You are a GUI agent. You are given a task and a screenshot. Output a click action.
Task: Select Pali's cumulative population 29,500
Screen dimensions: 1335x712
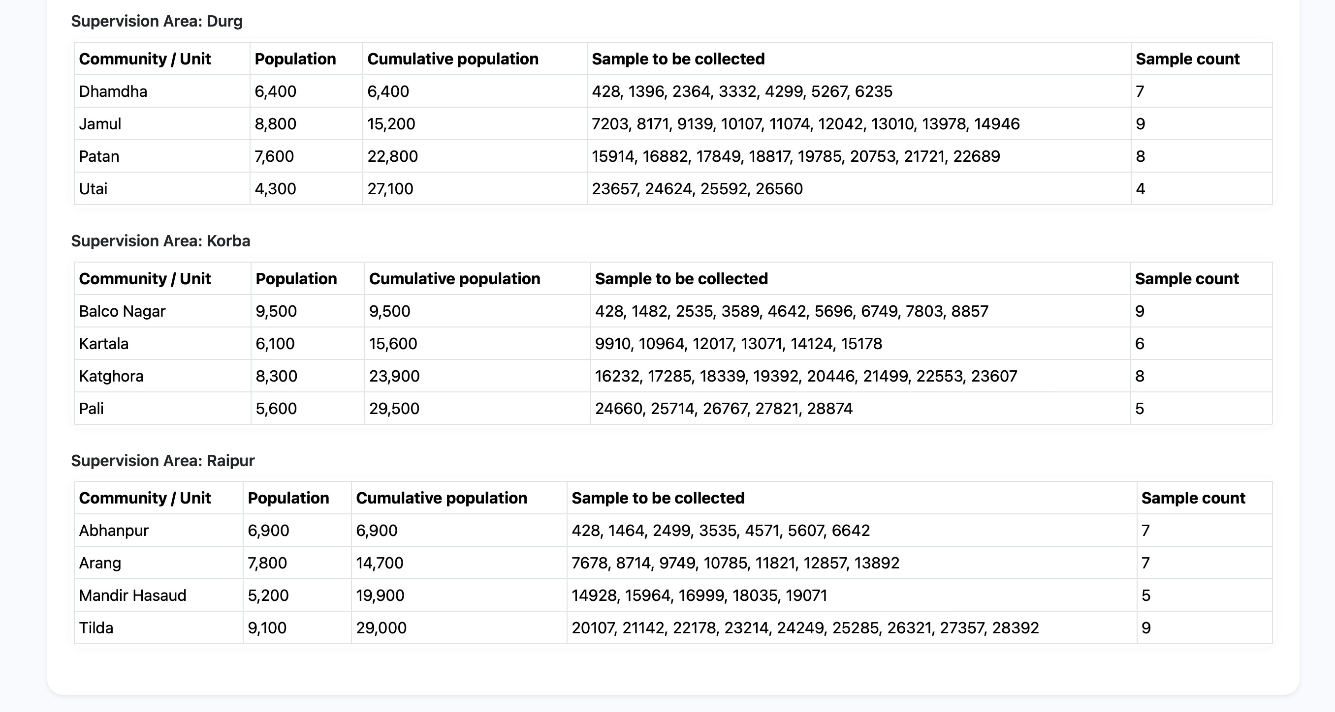[x=394, y=409]
